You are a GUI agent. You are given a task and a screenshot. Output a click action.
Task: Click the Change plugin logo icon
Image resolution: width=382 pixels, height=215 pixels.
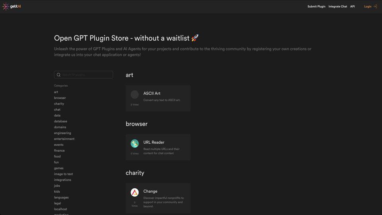134,192
